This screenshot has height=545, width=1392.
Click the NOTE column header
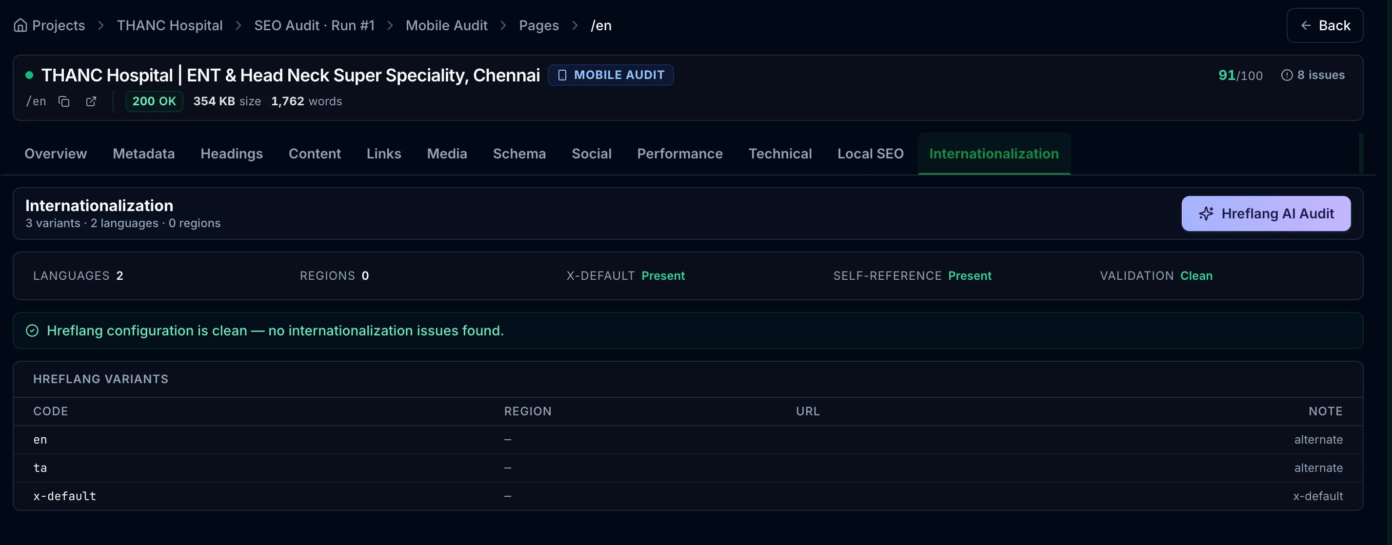tap(1326, 411)
